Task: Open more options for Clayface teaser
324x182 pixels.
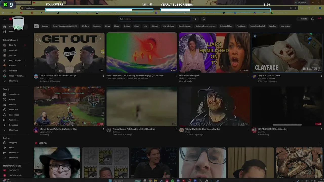Action: 321,76
